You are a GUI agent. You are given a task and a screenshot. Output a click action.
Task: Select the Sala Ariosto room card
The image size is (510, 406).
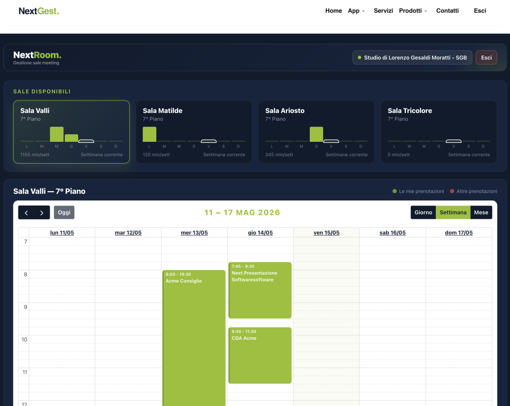316,132
